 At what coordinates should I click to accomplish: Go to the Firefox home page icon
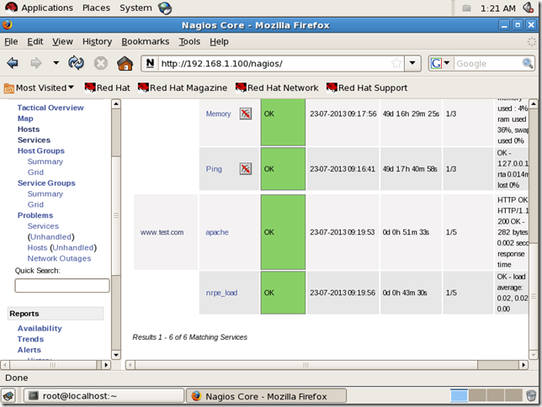tap(125, 63)
